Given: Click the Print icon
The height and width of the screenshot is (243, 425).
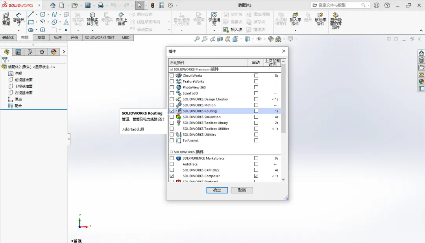Looking at the screenshot, I should pos(101,5).
